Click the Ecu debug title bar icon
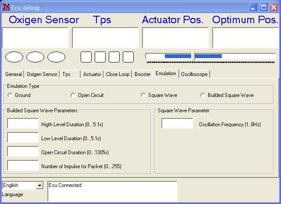 tap(7, 7)
